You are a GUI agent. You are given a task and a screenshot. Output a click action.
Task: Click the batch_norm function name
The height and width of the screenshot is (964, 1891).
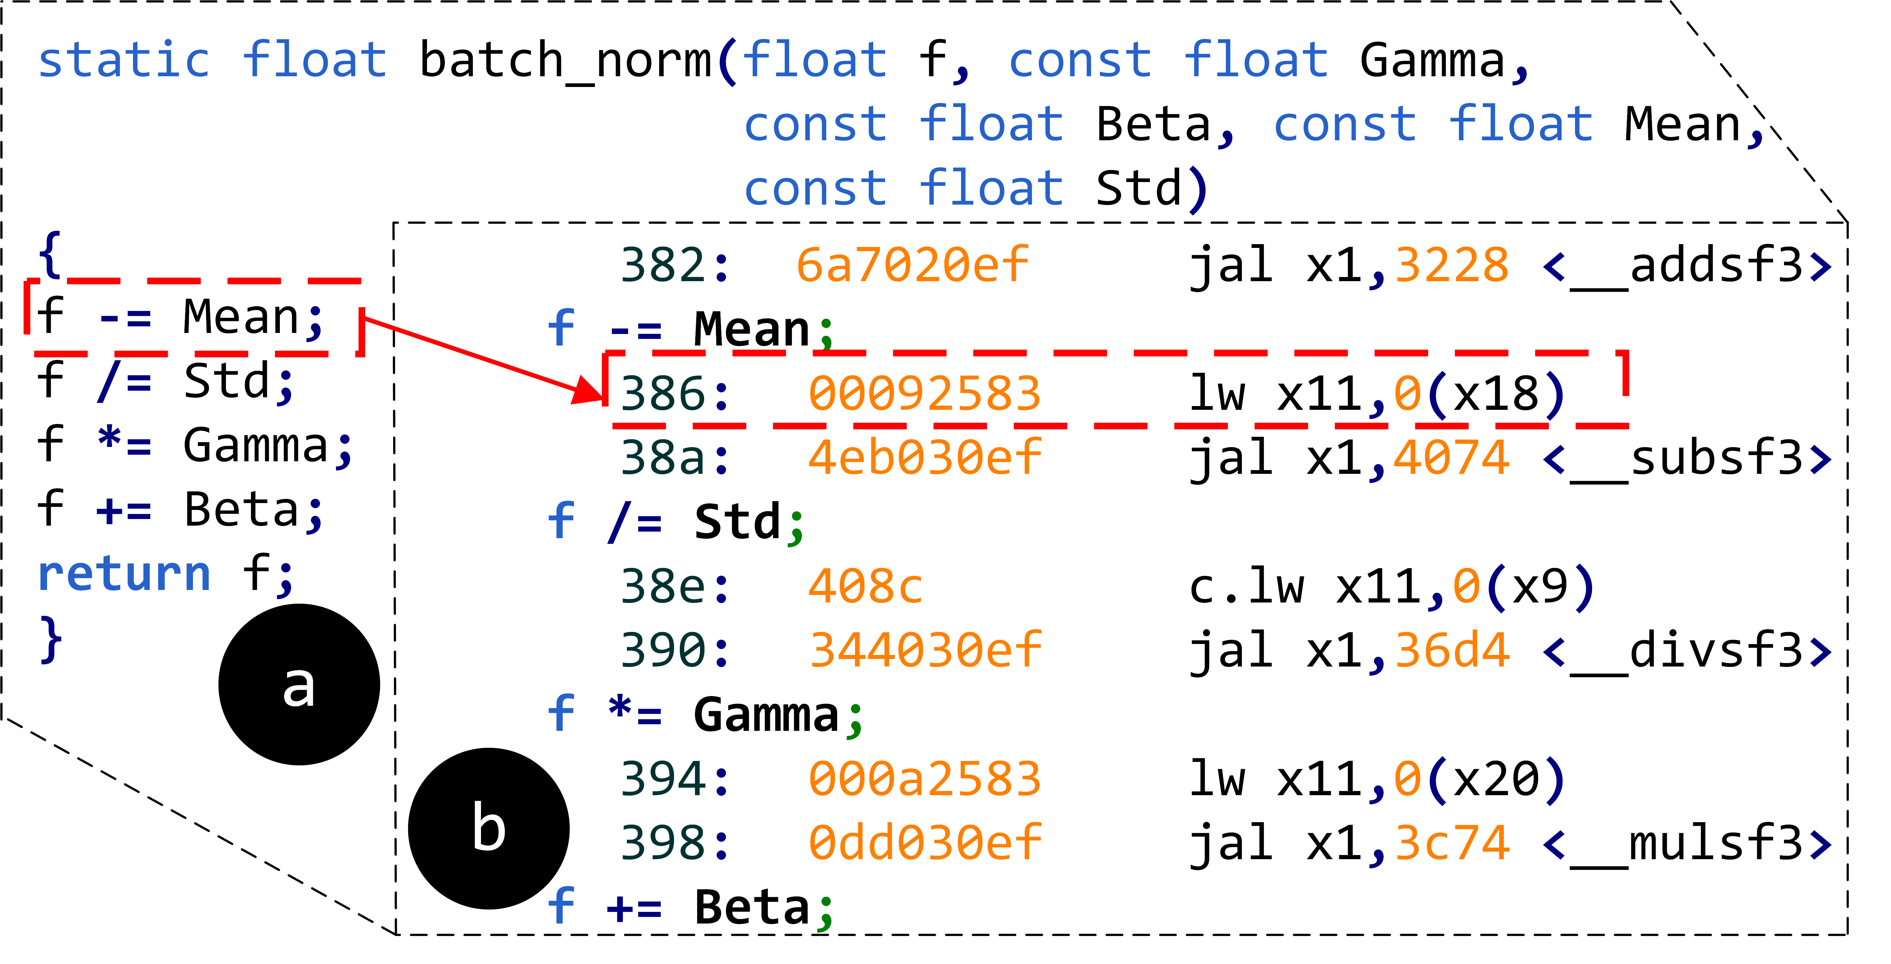click(565, 60)
